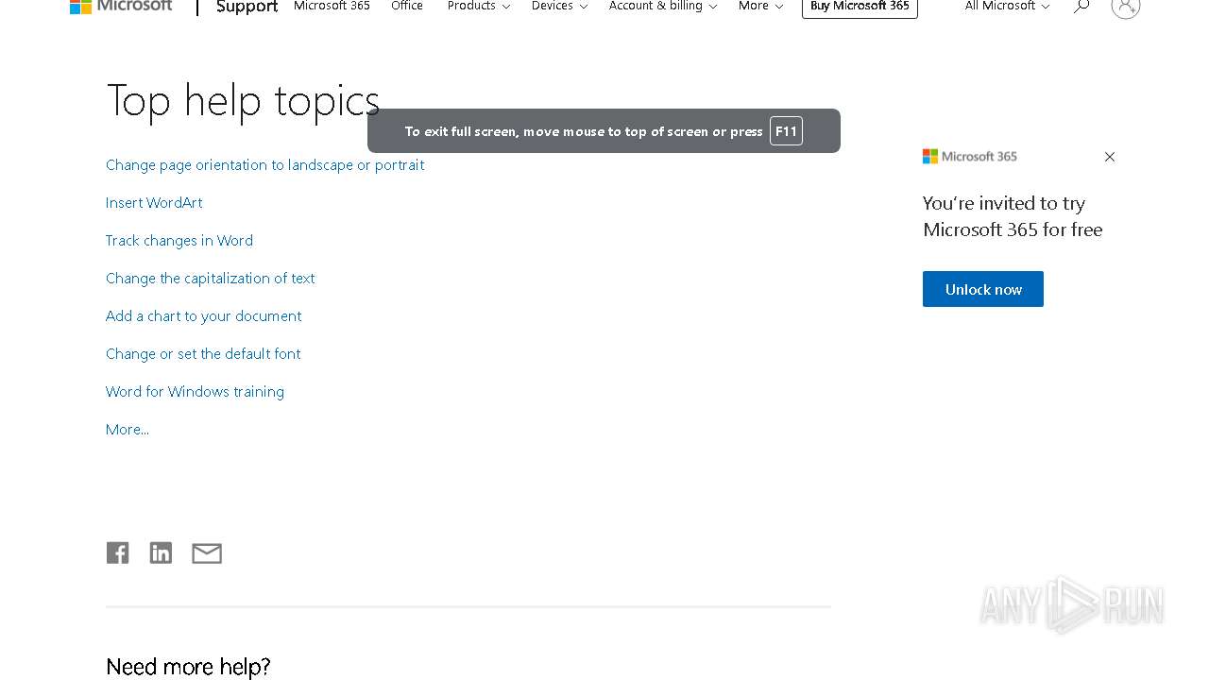Open the Insert WordArt link

pos(154,202)
